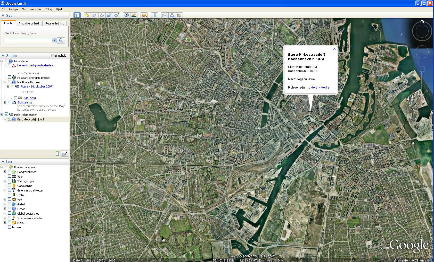Expand the Sightseeing folder
Viewport: 434px width, 262px height.
[x=5, y=102]
